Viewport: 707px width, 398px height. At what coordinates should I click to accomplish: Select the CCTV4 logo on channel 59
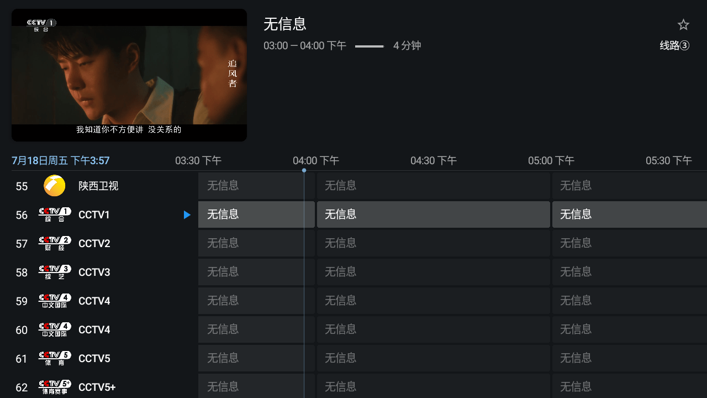click(54, 301)
